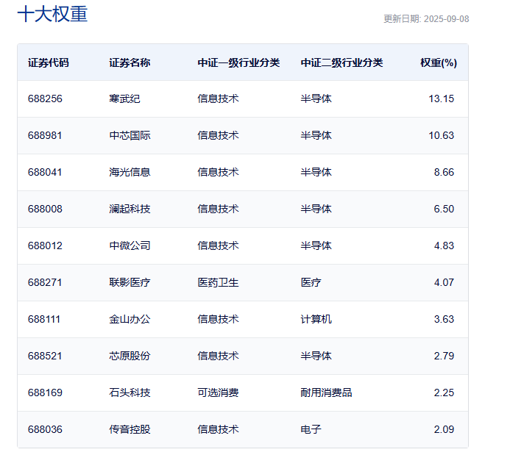
Task: Click the weight value 10.63
Action: coord(441,135)
